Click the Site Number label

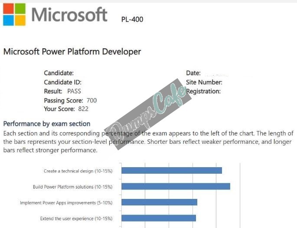pyautogui.click(x=204, y=82)
